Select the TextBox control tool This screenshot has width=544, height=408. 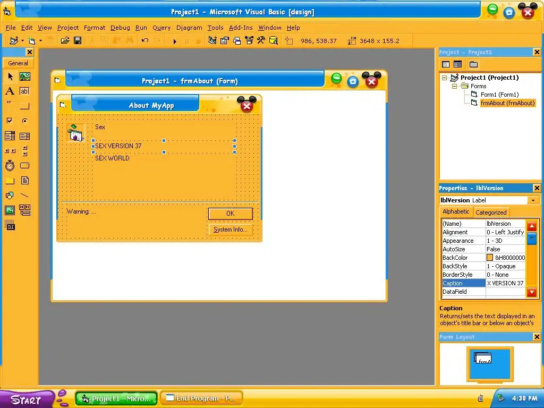[x=24, y=91]
